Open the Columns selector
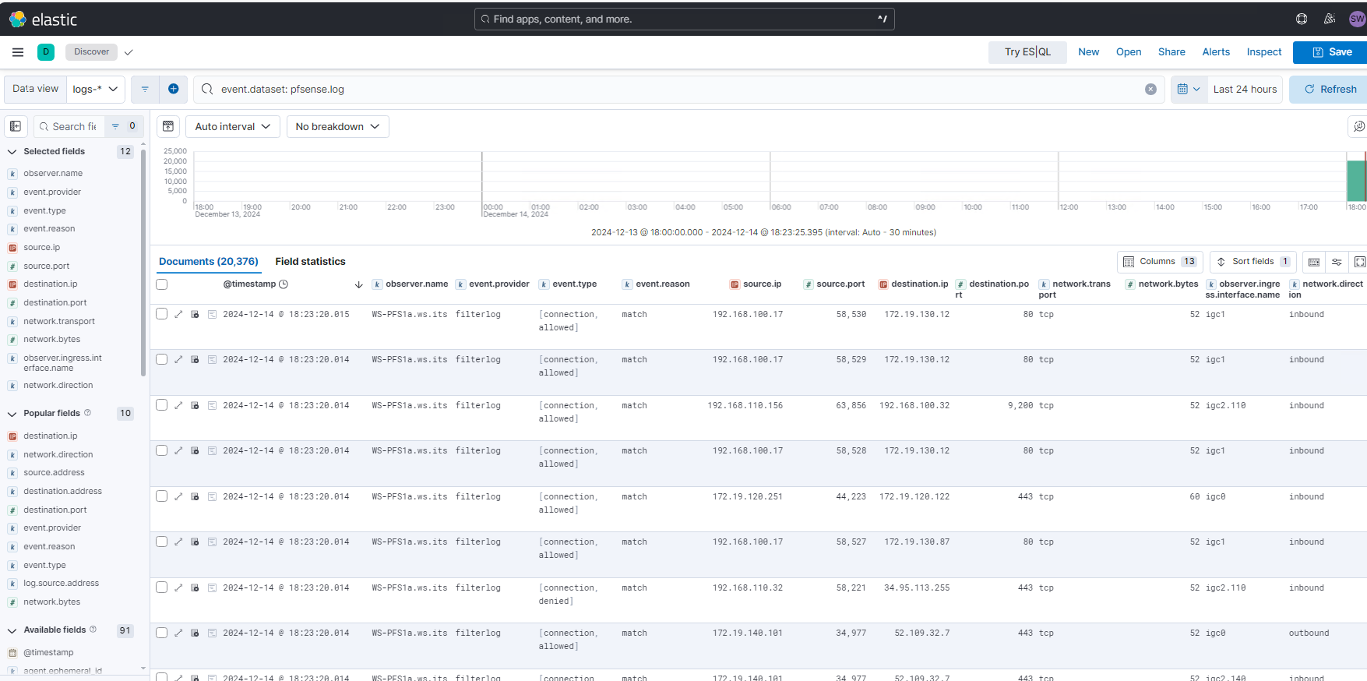The height and width of the screenshot is (681, 1367). point(1161,262)
